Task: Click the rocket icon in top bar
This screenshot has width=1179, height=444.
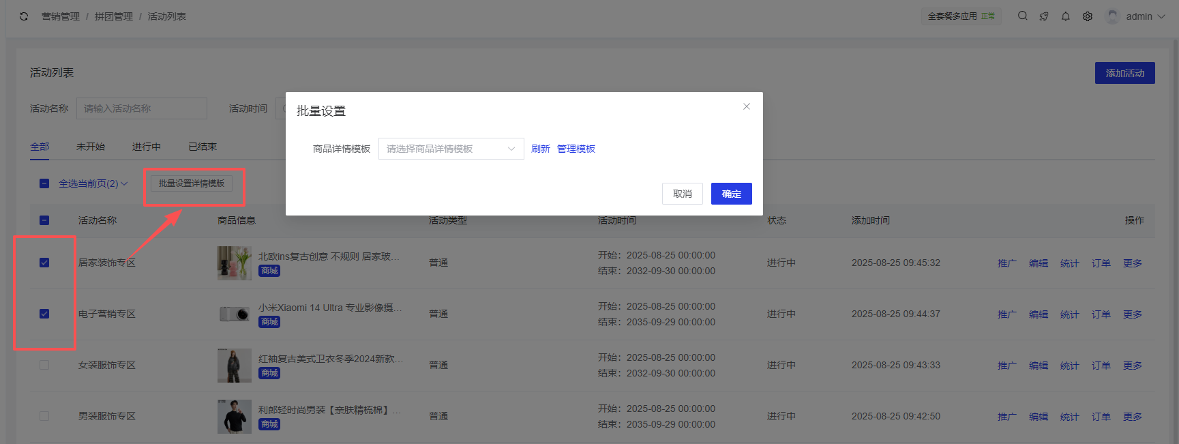Action: click(x=1044, y=16)
